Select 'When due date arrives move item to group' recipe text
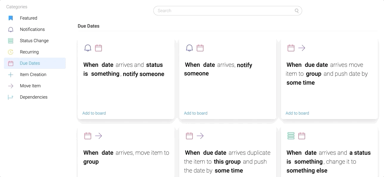The width and height of the screenshot is (384, 177). click(327, 74)
